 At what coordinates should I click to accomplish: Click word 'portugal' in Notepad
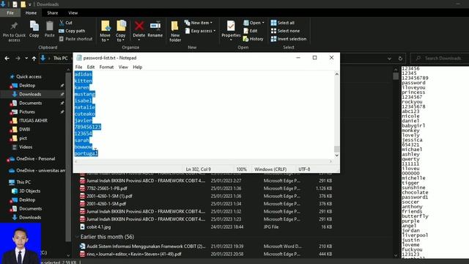[x=86, y=153]
